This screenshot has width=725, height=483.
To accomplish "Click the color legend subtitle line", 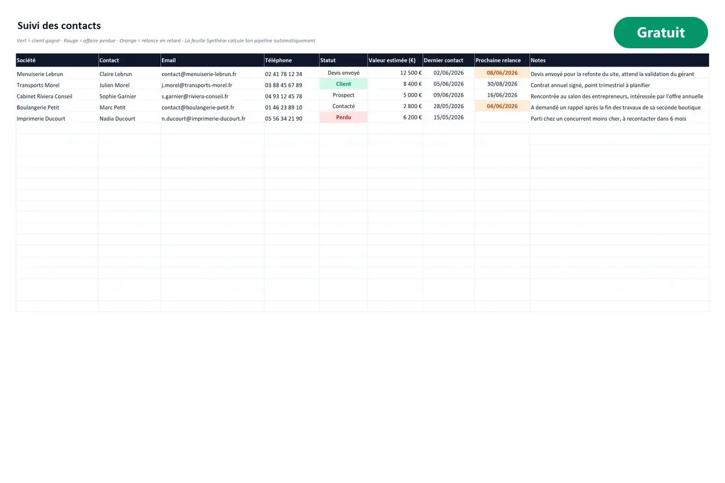I will pos(166,40).
